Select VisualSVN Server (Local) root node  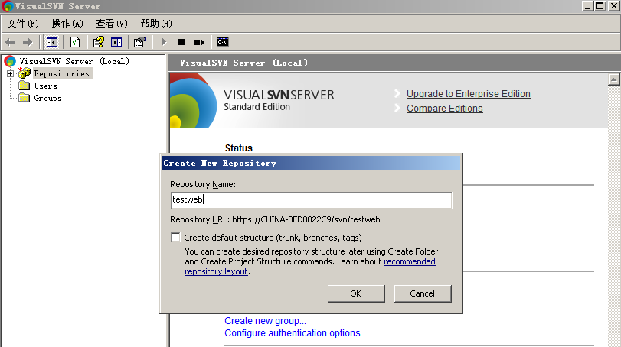click(74, 61)
